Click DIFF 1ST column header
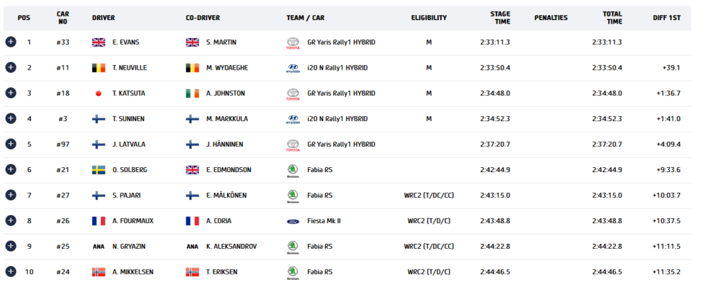The image size is (707, 284). [666, 18]
